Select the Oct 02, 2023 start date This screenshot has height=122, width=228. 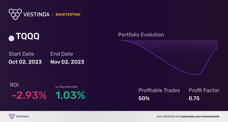point(25,62)
